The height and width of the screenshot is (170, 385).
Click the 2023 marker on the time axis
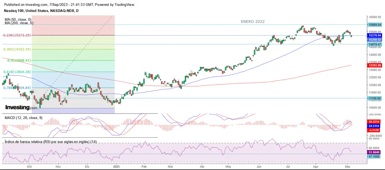pyautogui.click(x=116, y=167)
